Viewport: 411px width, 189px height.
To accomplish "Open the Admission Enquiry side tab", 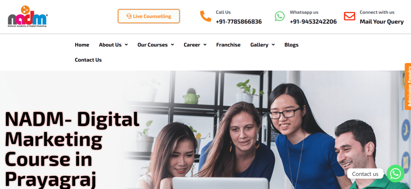I will click(408, 86).
